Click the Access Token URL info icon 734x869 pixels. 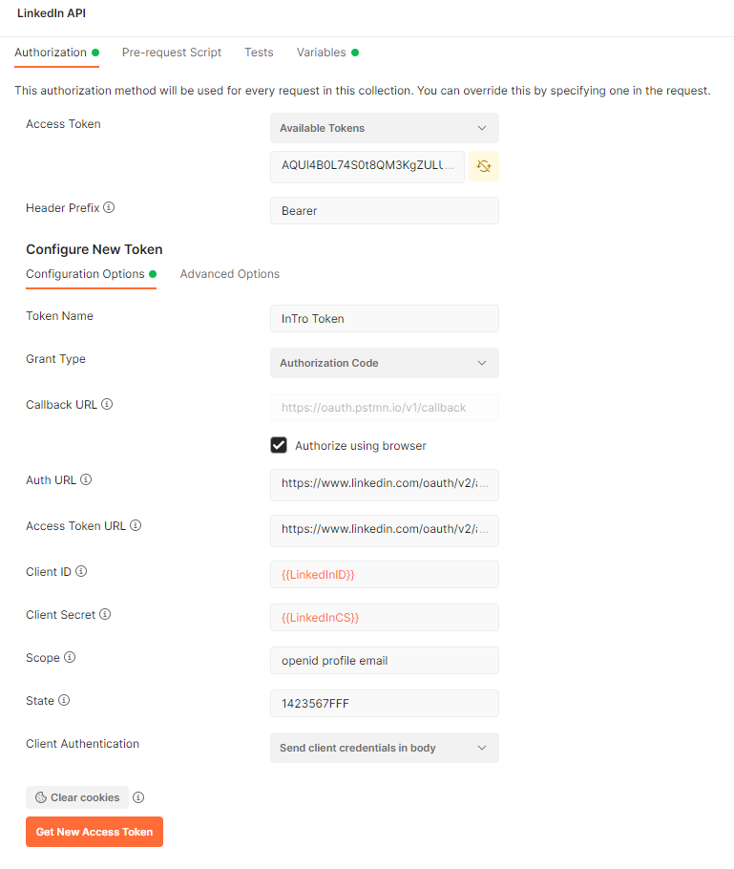point(136,526)
